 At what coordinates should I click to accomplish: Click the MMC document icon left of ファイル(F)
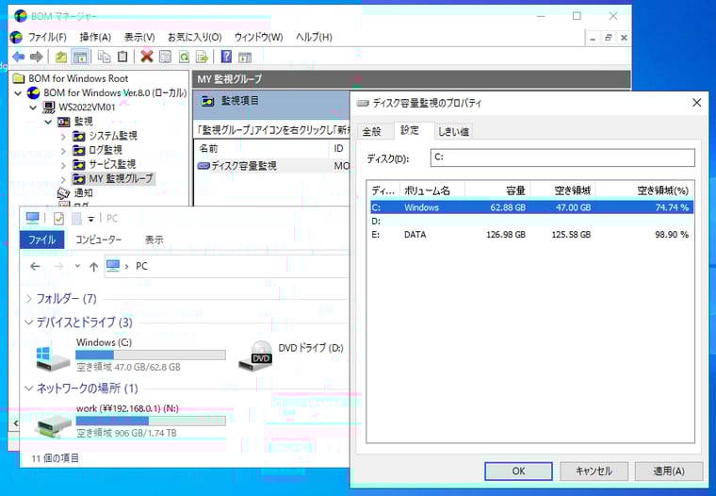(16, 37)
